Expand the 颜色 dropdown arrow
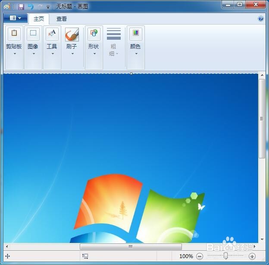 (x=136, y=54)
